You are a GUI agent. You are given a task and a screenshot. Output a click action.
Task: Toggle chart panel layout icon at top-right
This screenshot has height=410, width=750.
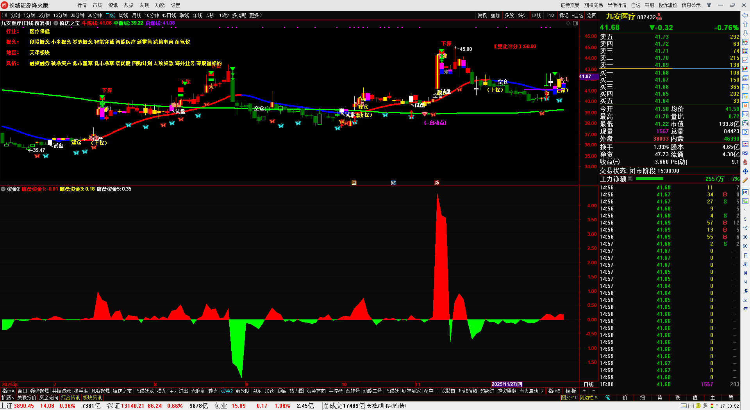click(x=575, y=23)
